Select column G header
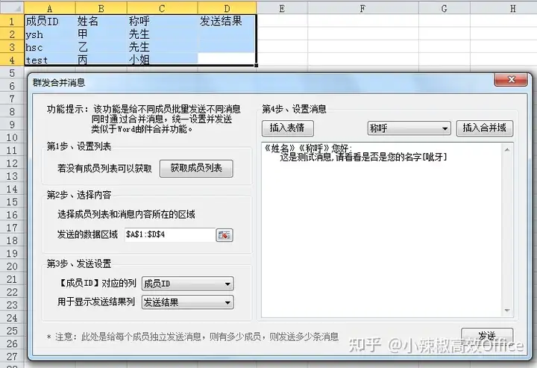Image resolution: width=537 pixels, height=368 pixels. coord(445,8)
